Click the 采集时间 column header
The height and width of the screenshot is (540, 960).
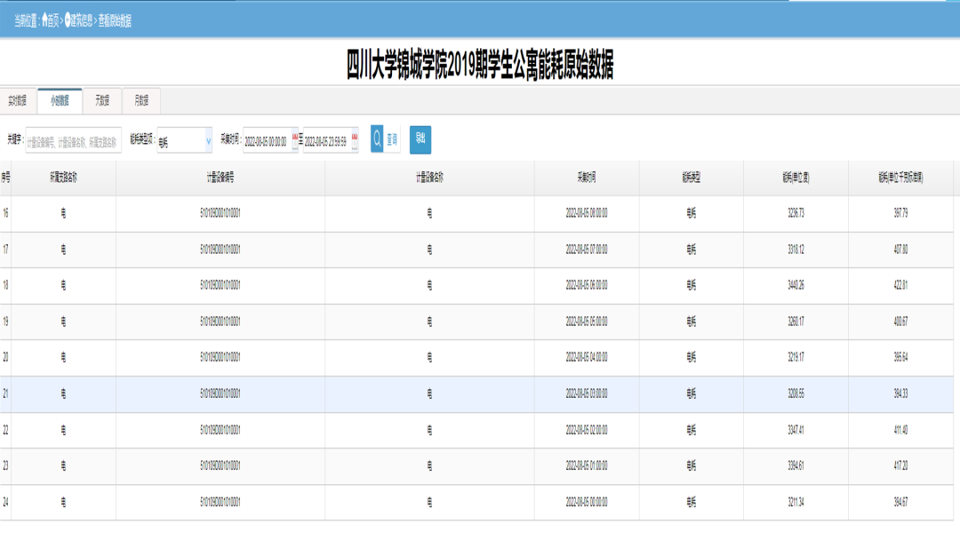pyautogui.click(x=587, y=178)
